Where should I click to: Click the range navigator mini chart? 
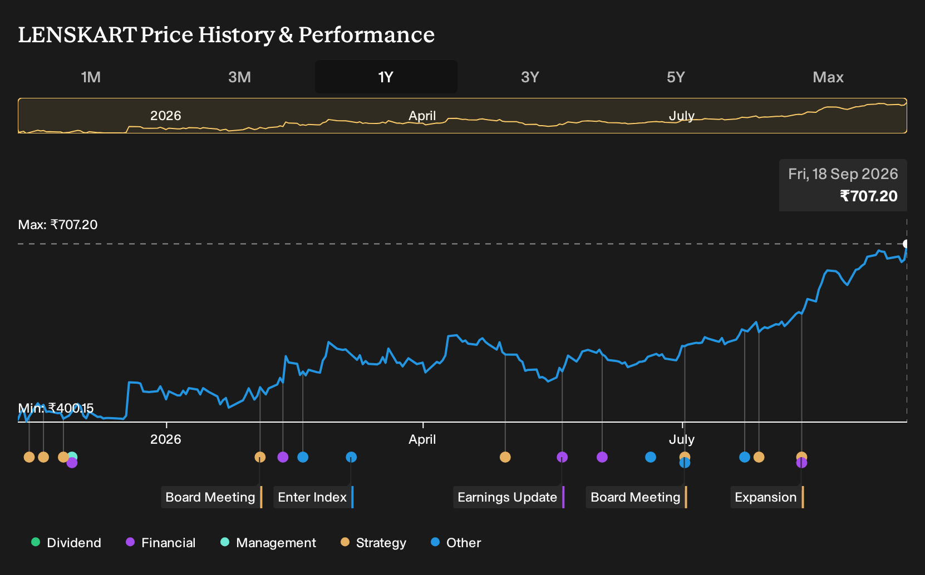click(462, 116)
